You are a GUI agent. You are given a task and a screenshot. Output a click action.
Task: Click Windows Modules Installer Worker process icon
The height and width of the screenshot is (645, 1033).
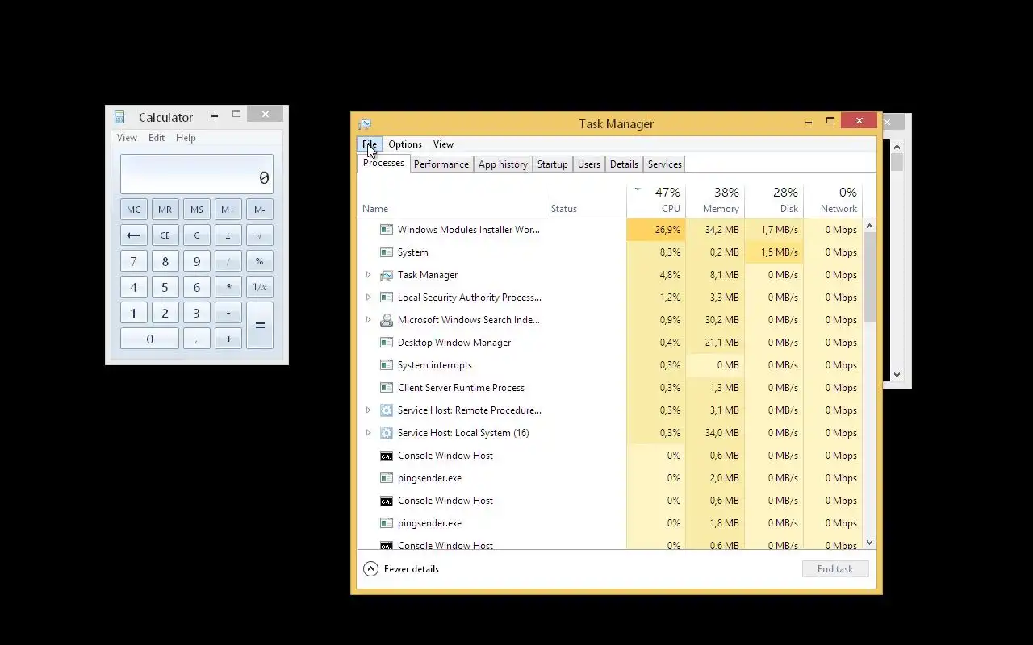pyautogui.click(x=387, y=230)
